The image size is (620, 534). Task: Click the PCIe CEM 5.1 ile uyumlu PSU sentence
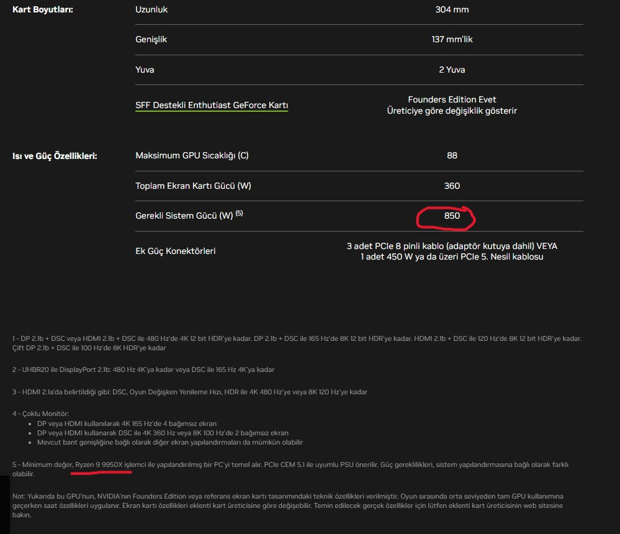321,465
